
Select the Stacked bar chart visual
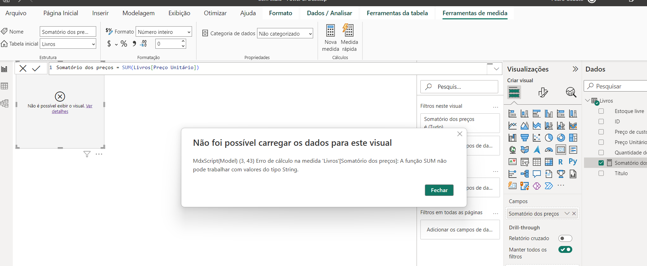pyautogui.click(x=512, y=114)
